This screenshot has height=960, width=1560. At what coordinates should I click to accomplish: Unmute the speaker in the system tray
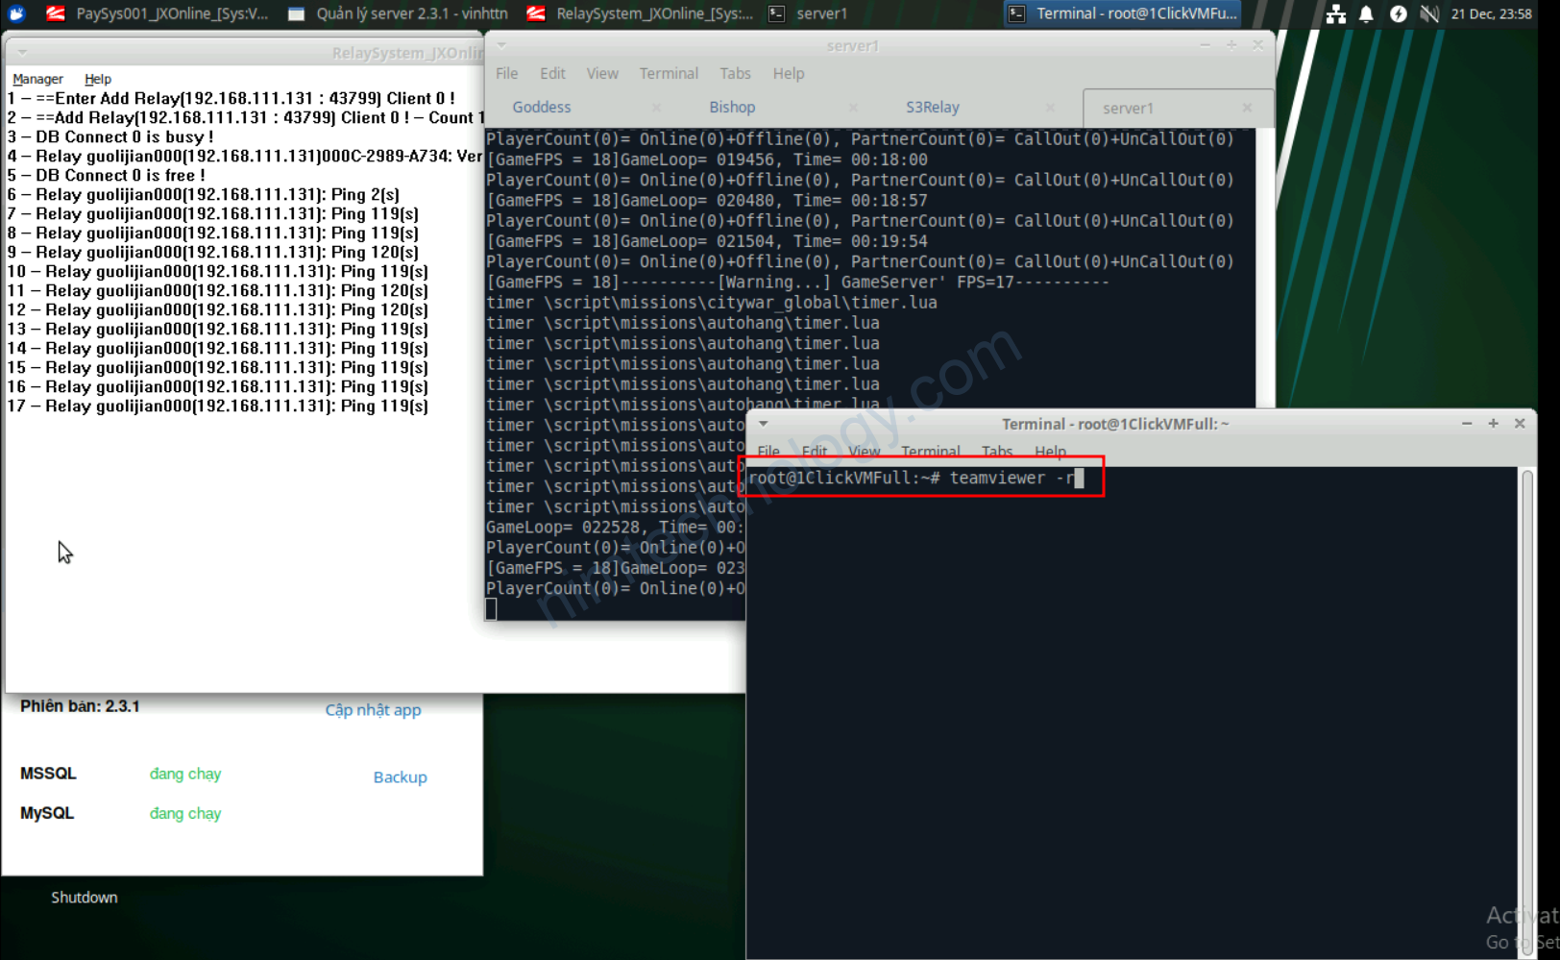pyautogui.click(x=1431, y=13)
